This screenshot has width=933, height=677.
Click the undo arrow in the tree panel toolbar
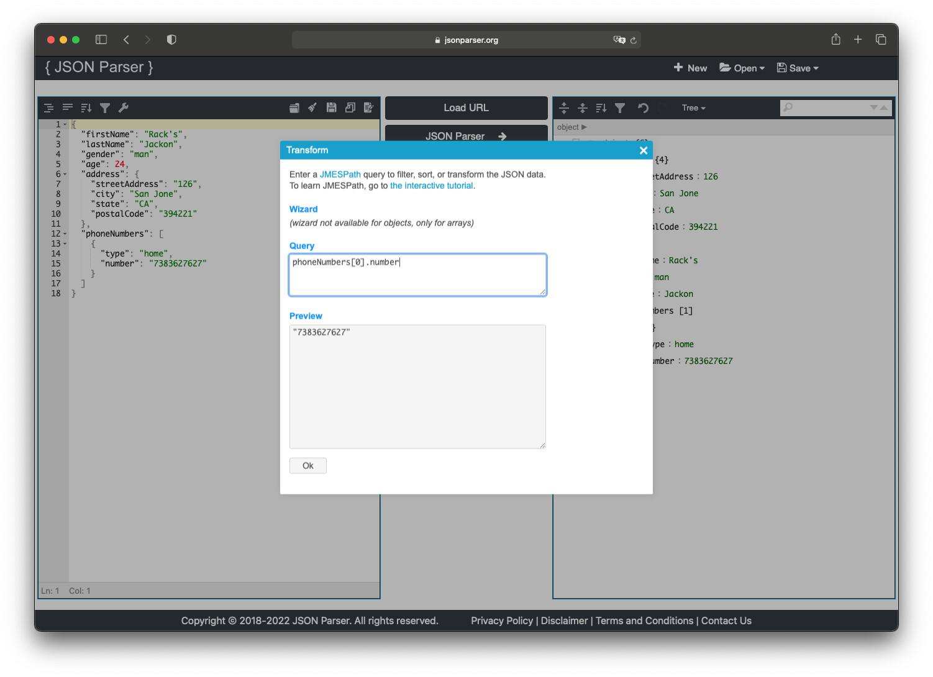[x=643, y=107]
